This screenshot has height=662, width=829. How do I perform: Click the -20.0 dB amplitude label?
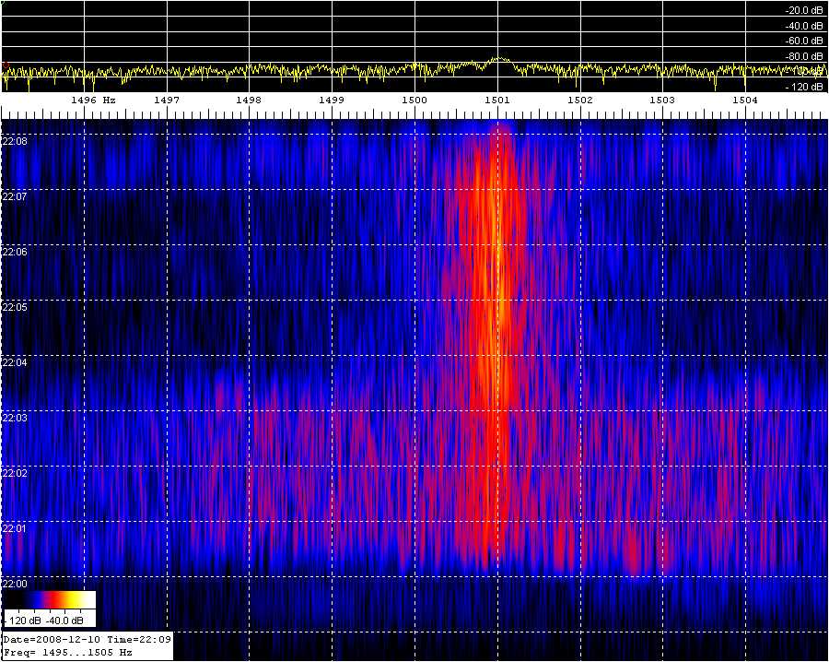click(x=803, y=10)
